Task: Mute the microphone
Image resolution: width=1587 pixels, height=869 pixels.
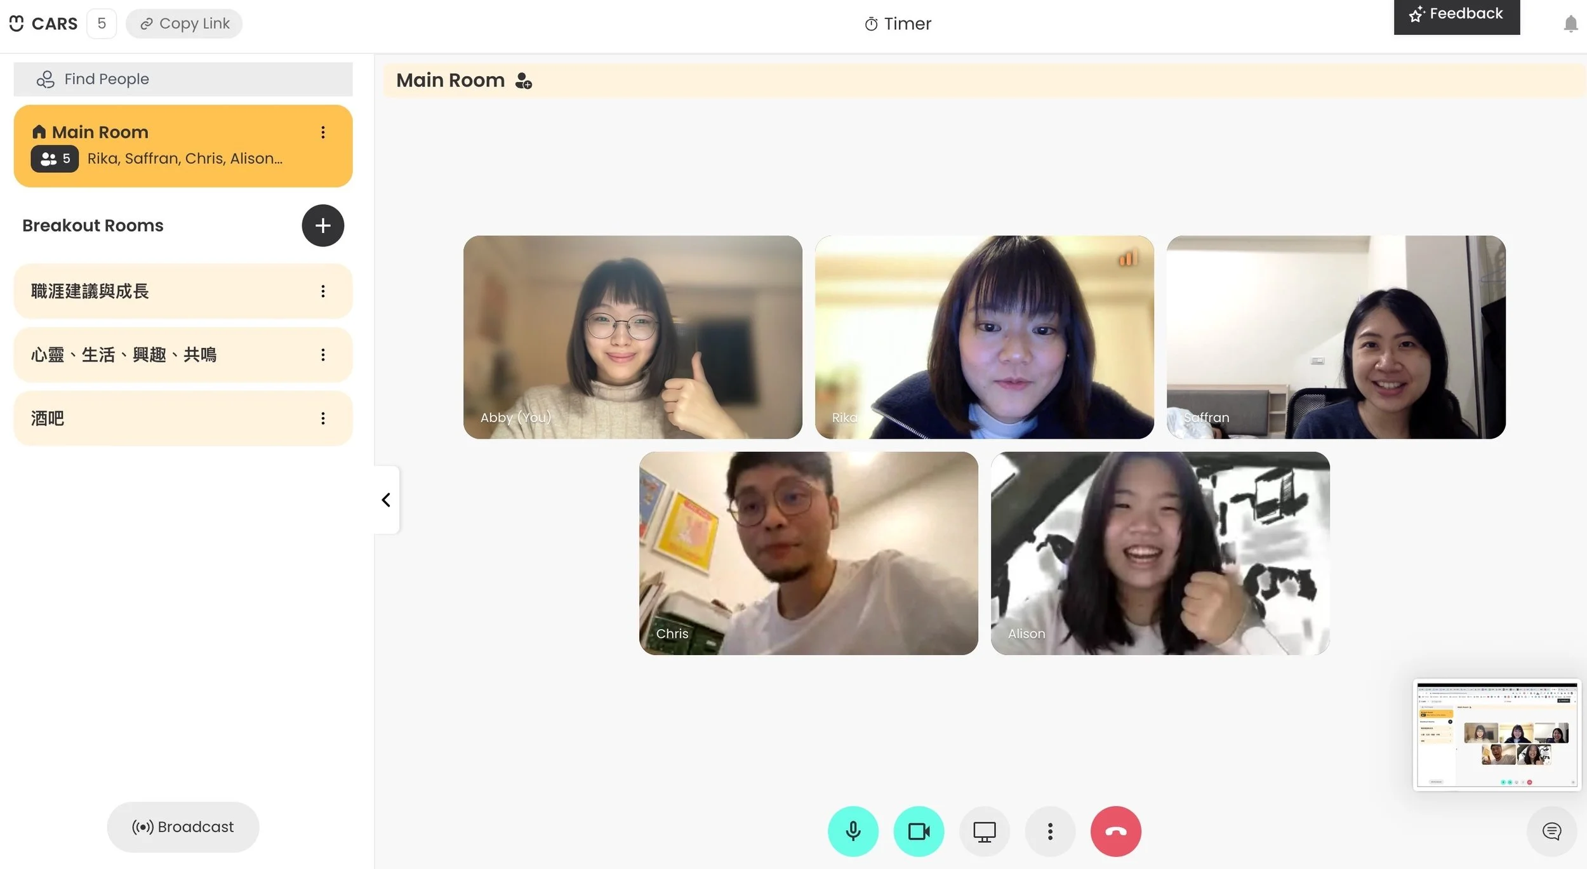Action: (853, 831)
